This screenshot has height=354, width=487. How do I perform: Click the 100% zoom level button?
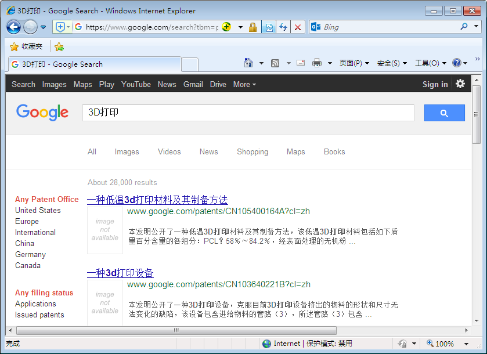click(x=440, y=344)
